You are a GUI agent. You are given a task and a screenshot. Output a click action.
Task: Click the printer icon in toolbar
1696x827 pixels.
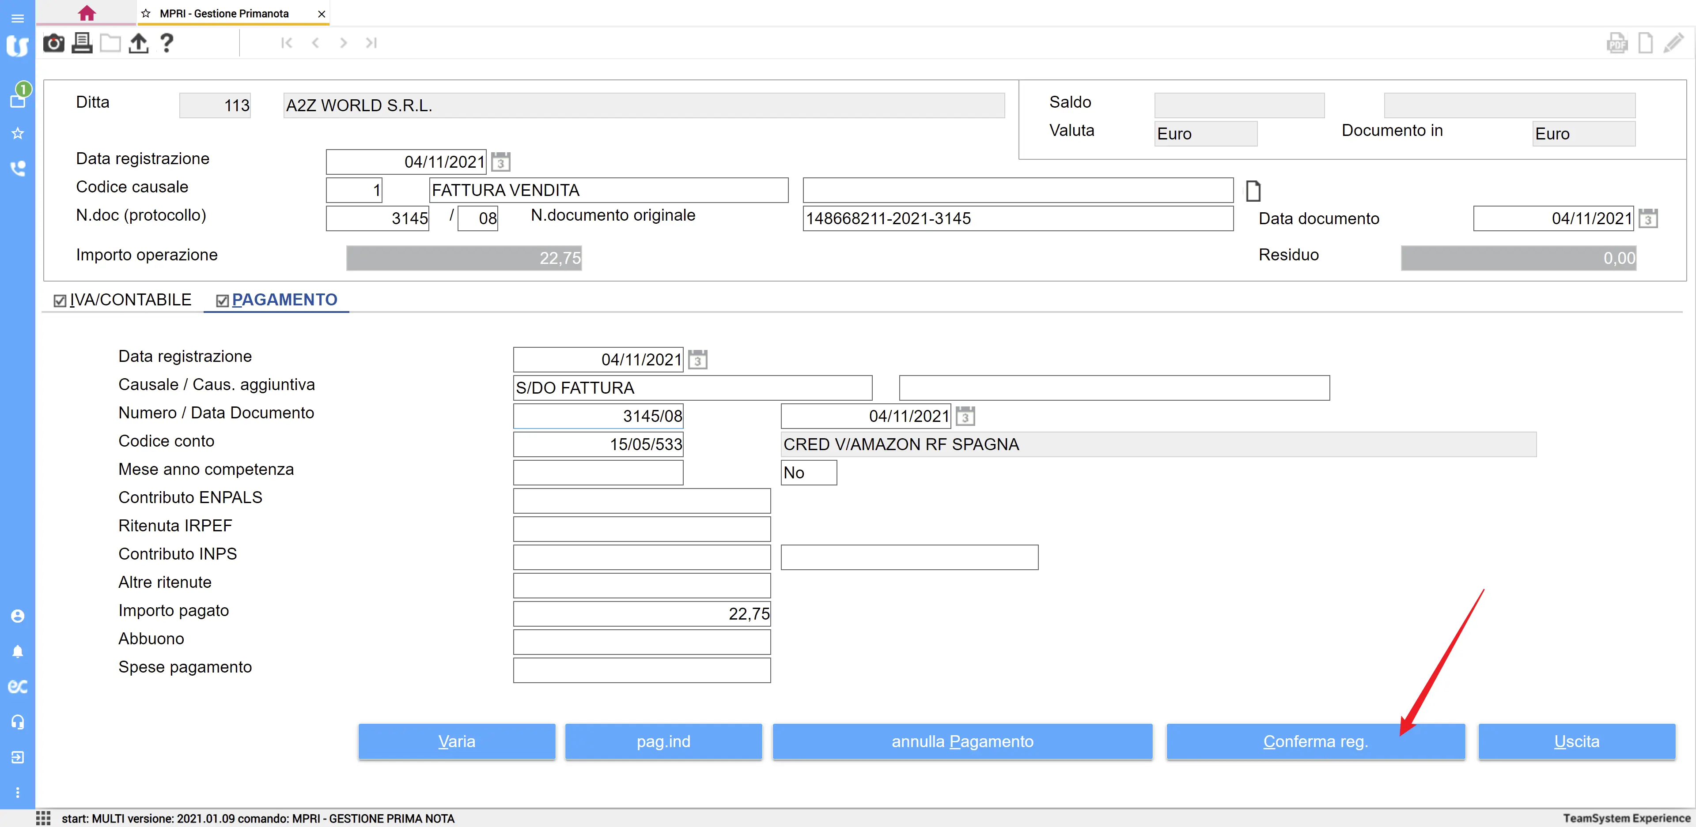pyautogui.click(x=82, y=43)
